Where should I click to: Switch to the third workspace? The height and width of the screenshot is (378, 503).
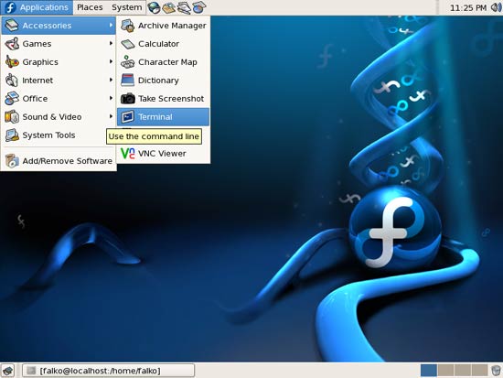pyautogui.click(x=462, y=371)
